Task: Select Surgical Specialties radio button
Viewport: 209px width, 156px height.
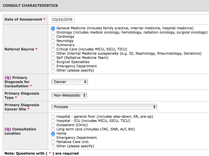Action: tap(53, 62)
